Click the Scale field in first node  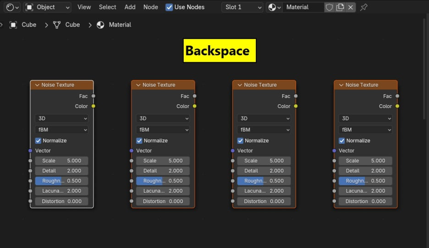point(61,161)
